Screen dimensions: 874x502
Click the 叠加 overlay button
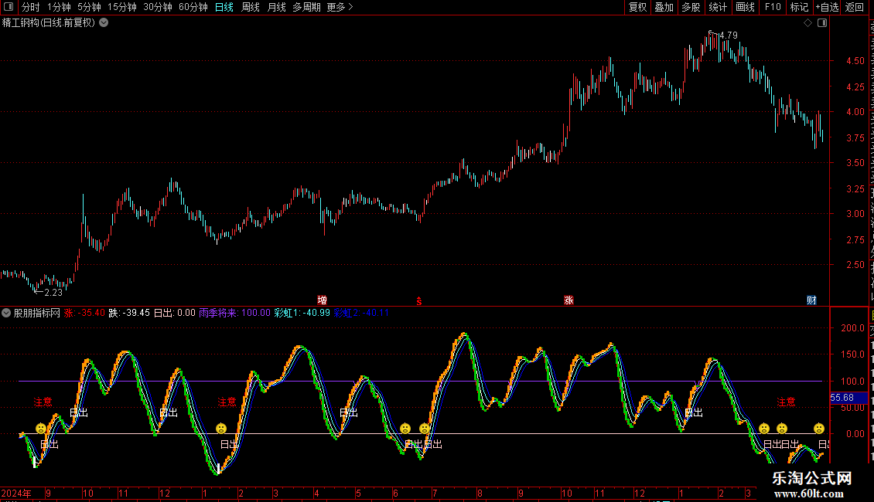coord(664,7)
